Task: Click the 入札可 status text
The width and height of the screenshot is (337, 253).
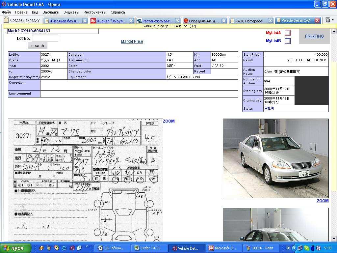Action: (x=269, y=108)
